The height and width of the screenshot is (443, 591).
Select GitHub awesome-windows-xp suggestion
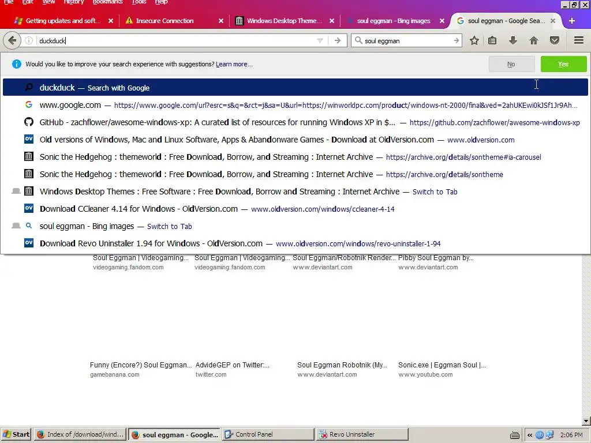(x=295, y=122)
